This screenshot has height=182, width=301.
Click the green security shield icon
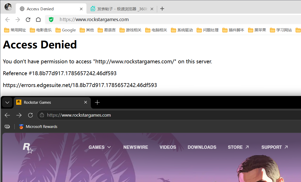[51, 20]
